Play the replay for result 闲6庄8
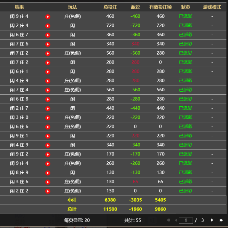 click(x=48, y=99)
